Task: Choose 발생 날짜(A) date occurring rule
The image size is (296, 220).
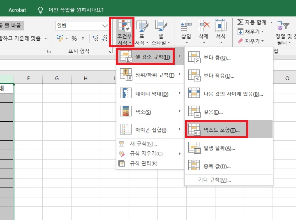Action: coord(229,148)
